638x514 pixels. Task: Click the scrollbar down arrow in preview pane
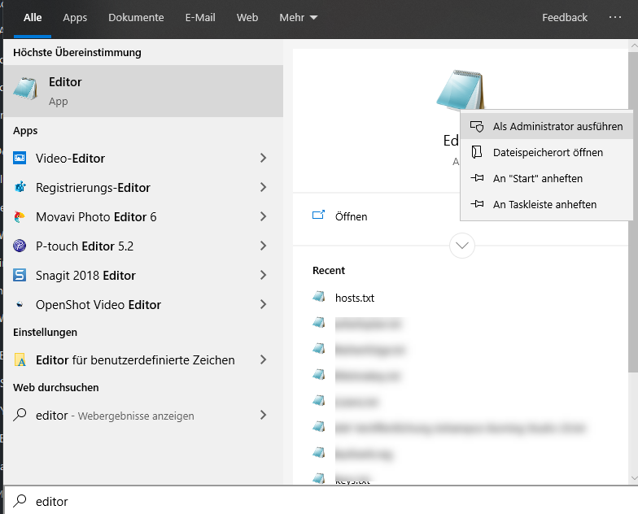tap(633, 478)
